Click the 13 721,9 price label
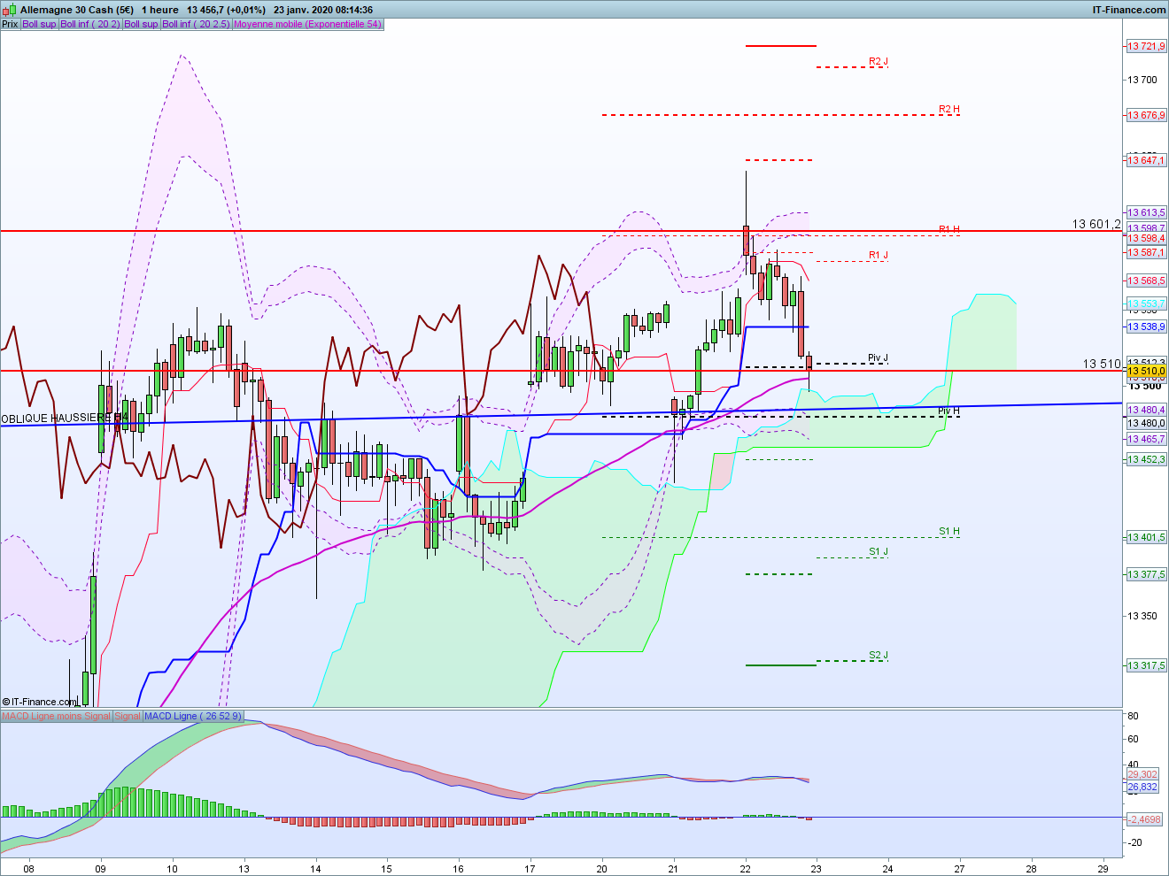1169x876 pixels. click(1146, 46)
